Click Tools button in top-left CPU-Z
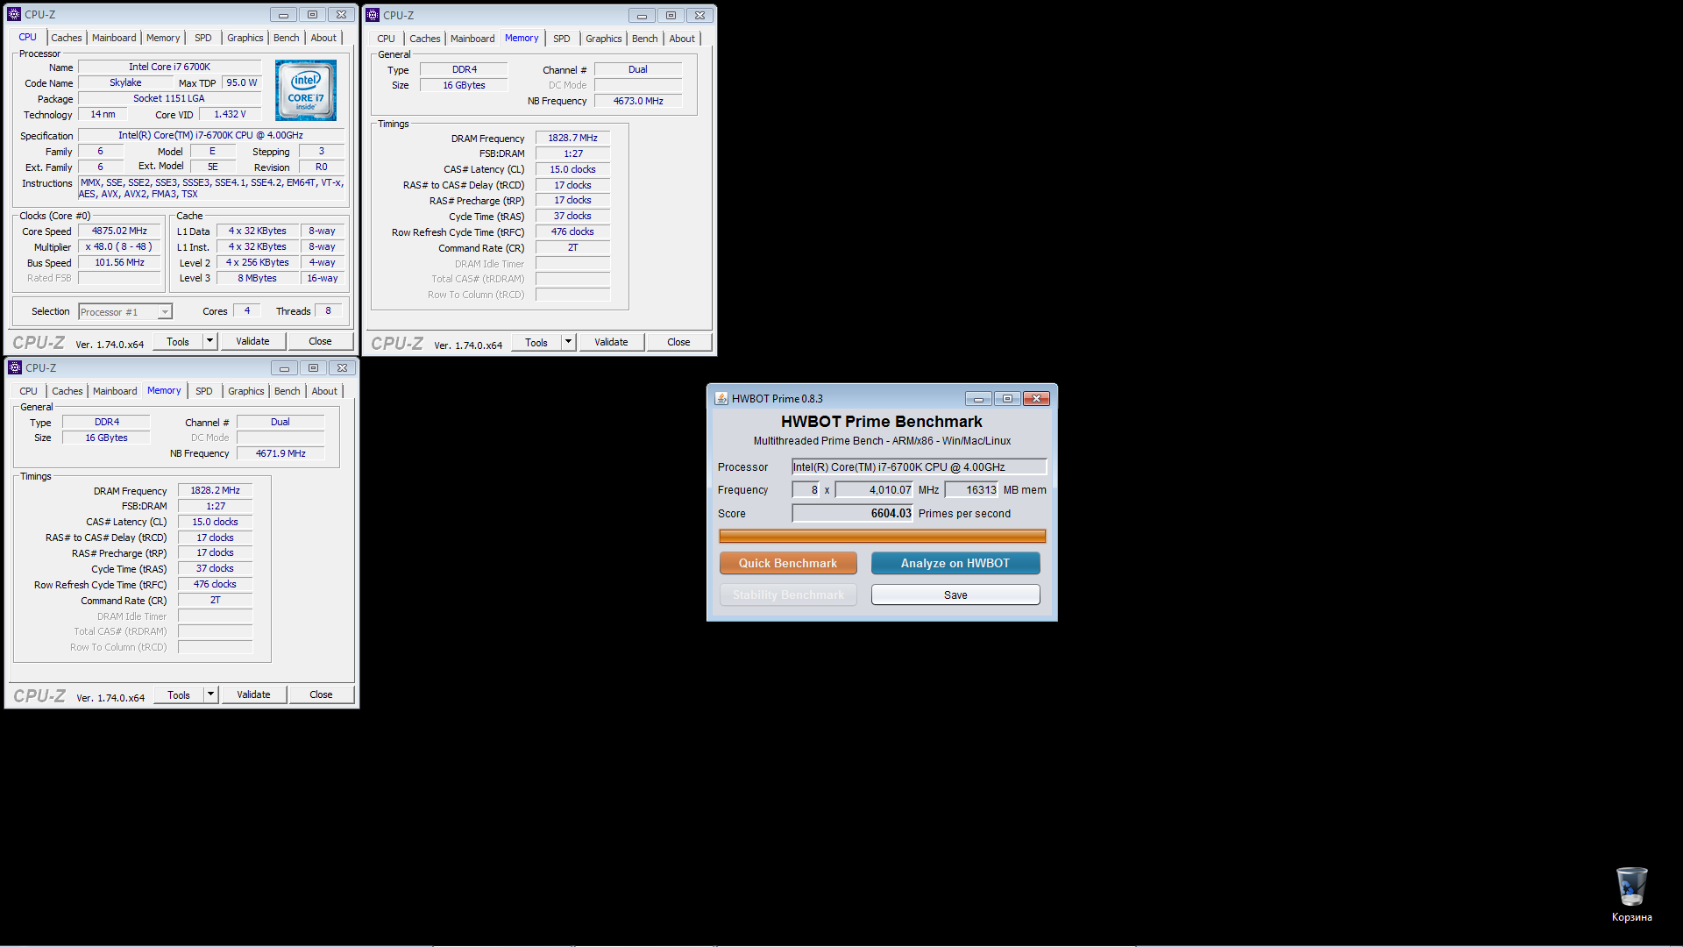 coord(178,341)
